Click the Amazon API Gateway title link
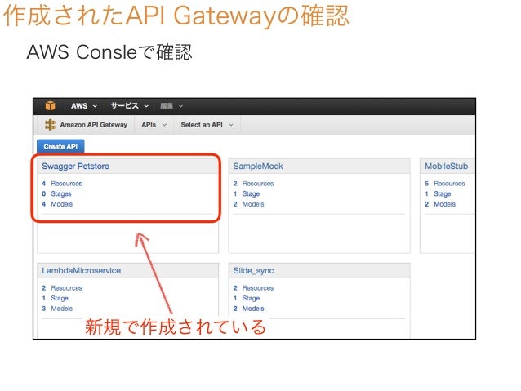 93,125
